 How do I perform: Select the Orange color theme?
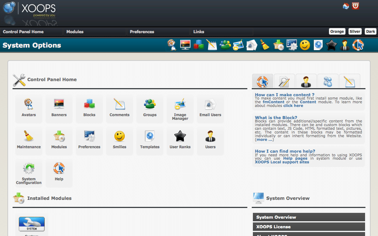(x=337, y=31)
